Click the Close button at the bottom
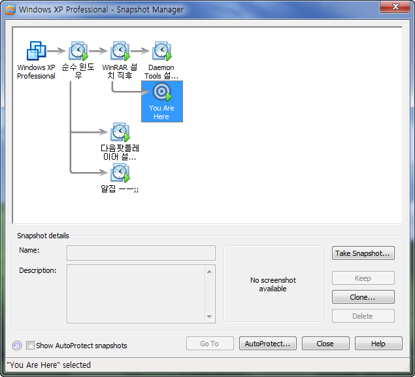This screenshot has height=377, width=415. coord(325,344)
